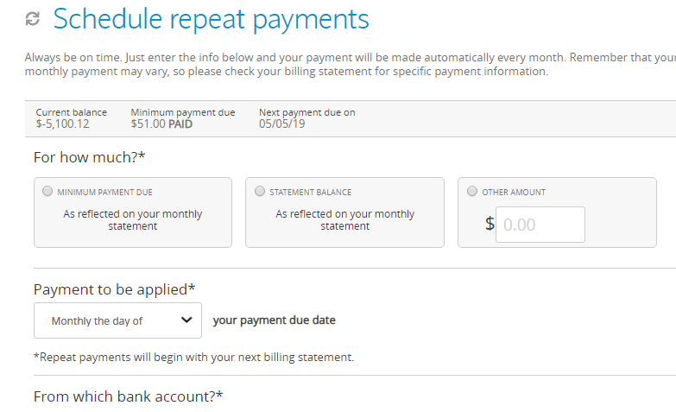Click the current balance value $-5,100.12
The height and width of the screenshot is (412, 676).
coord(62,124)
